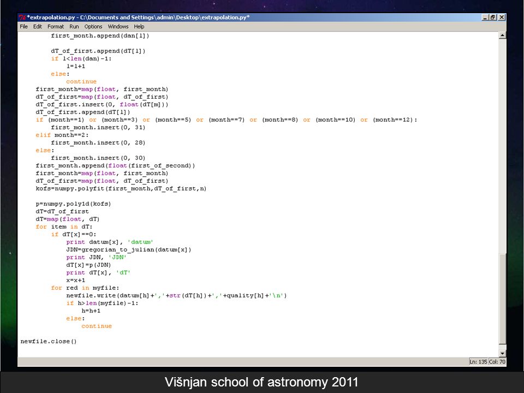Click the line 'if h>len(myfile)-1:'
524x393 pixels.
tap(102, 303)
